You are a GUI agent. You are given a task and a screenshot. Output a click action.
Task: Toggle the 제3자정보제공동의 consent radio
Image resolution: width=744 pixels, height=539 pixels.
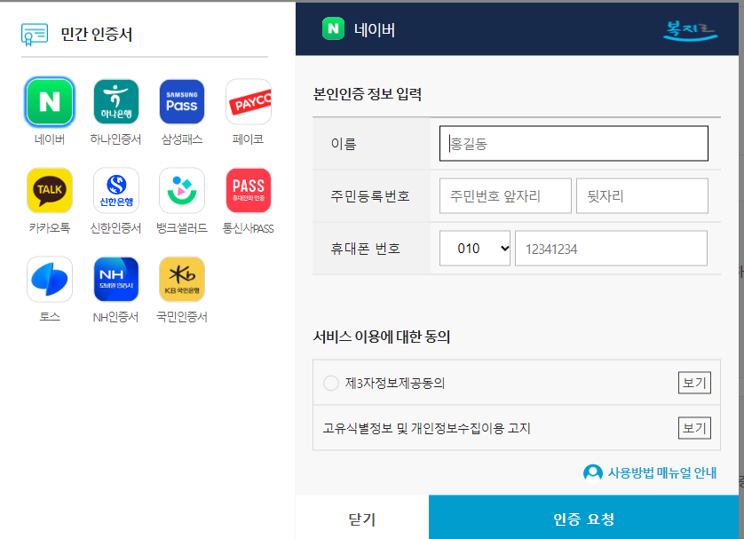[331, 383]
